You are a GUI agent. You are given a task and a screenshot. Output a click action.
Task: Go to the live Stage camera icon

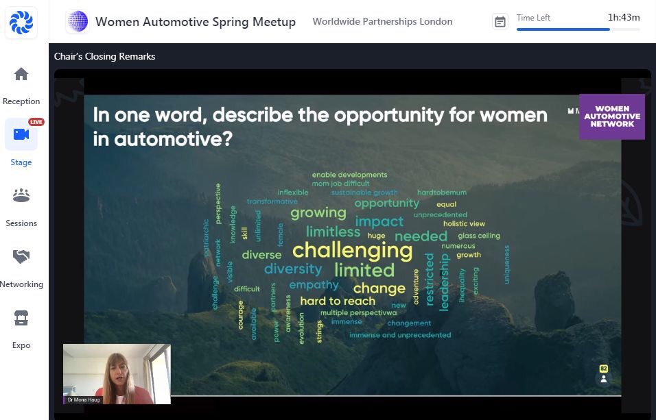[21, 134]
